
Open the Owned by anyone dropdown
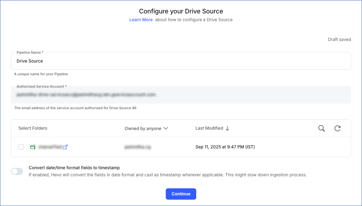(x=146, y=128)
